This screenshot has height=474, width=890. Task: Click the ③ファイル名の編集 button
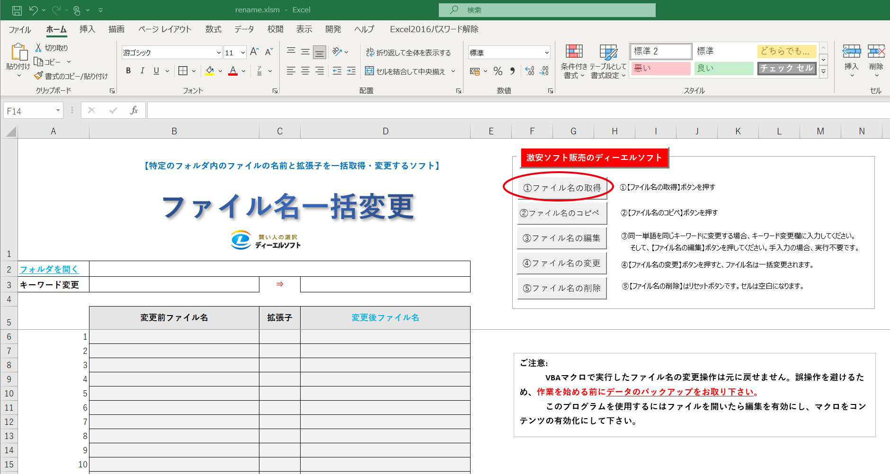tap(562, 238)
